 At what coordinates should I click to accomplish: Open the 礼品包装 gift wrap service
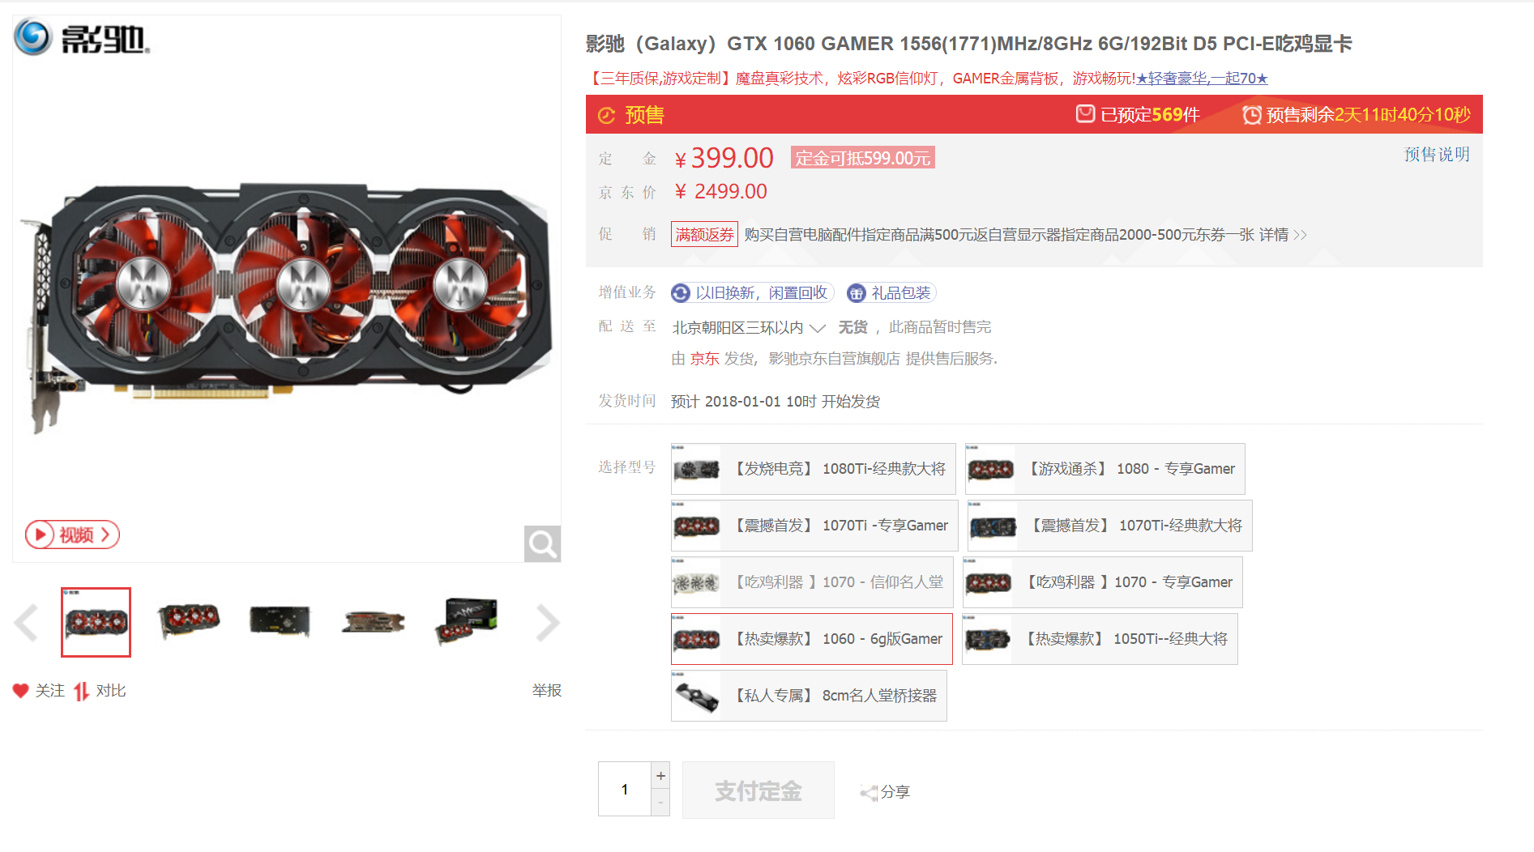point(891,292)
